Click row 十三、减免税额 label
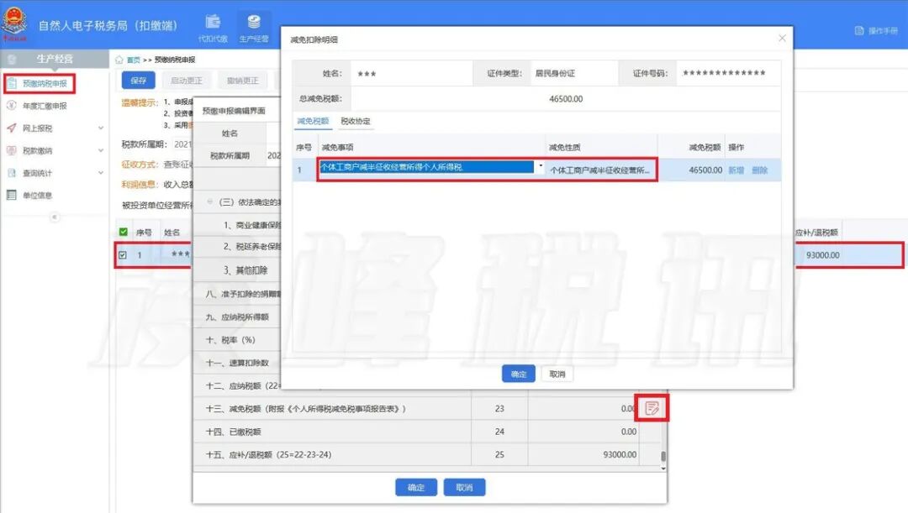The width and height of the screenshot is (908, 513). click(x=306, y=408)
